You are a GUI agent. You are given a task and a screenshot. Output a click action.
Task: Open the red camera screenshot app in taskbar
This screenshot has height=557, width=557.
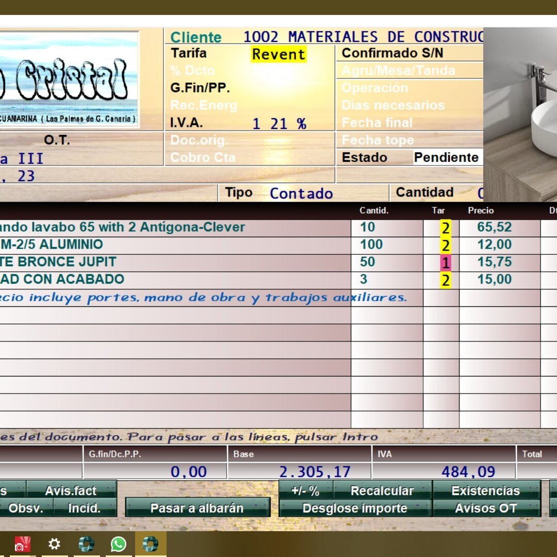22,544
